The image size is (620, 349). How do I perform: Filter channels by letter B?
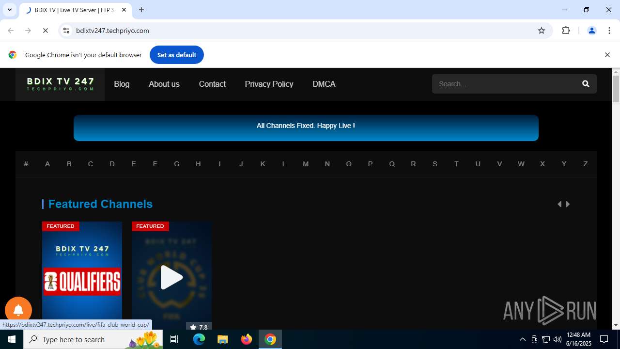(69, 164)
